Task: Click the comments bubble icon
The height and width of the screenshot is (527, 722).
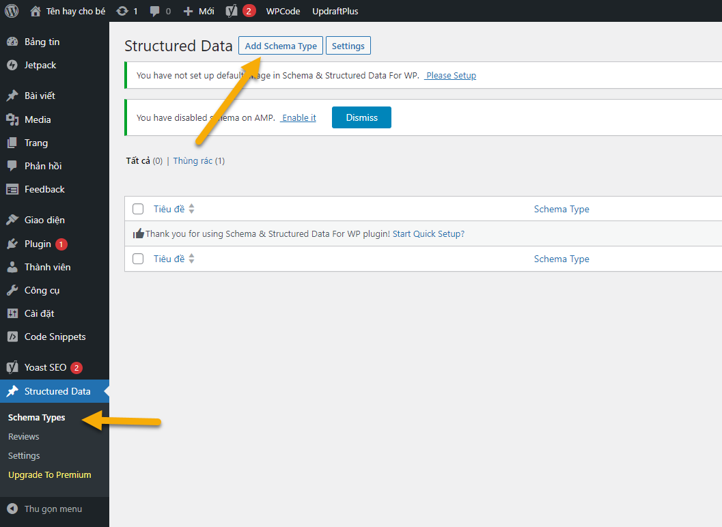Action: click(x=155, y=11)
